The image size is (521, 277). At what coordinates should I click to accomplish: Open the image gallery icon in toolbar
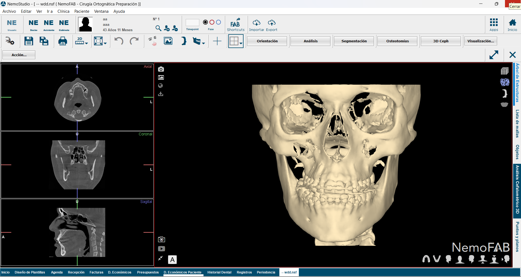point(168,41)
